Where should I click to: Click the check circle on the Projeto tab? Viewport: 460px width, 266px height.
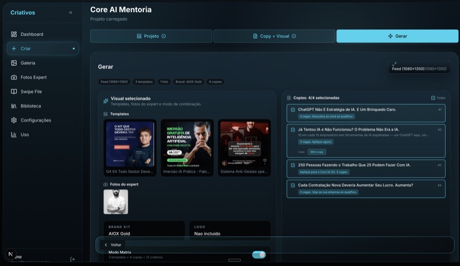pyautogui.click(x=164, y=36)
